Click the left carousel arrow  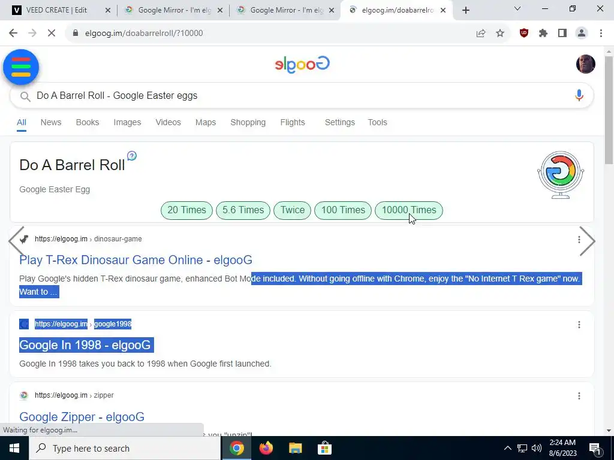point(16,241)
